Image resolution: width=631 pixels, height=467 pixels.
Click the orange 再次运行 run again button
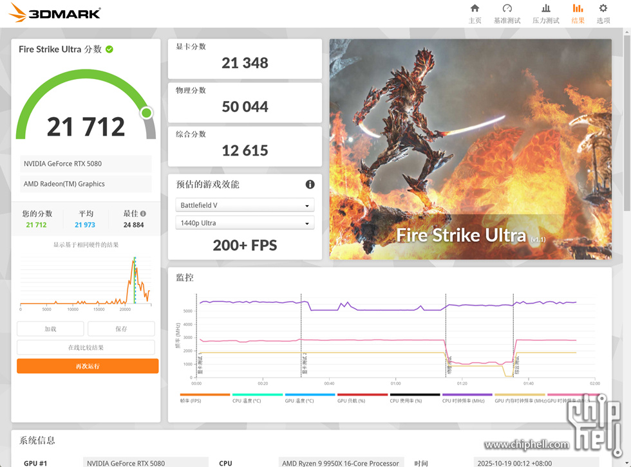[x=88, y=366]
